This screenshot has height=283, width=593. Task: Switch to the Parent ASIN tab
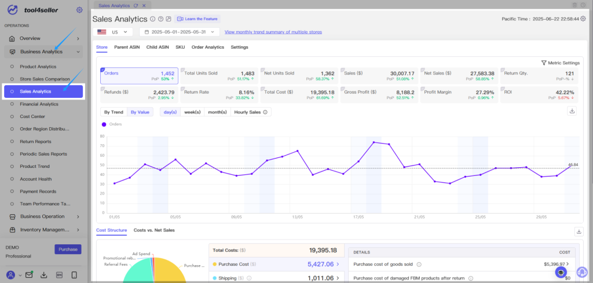(x=127, y=47)
